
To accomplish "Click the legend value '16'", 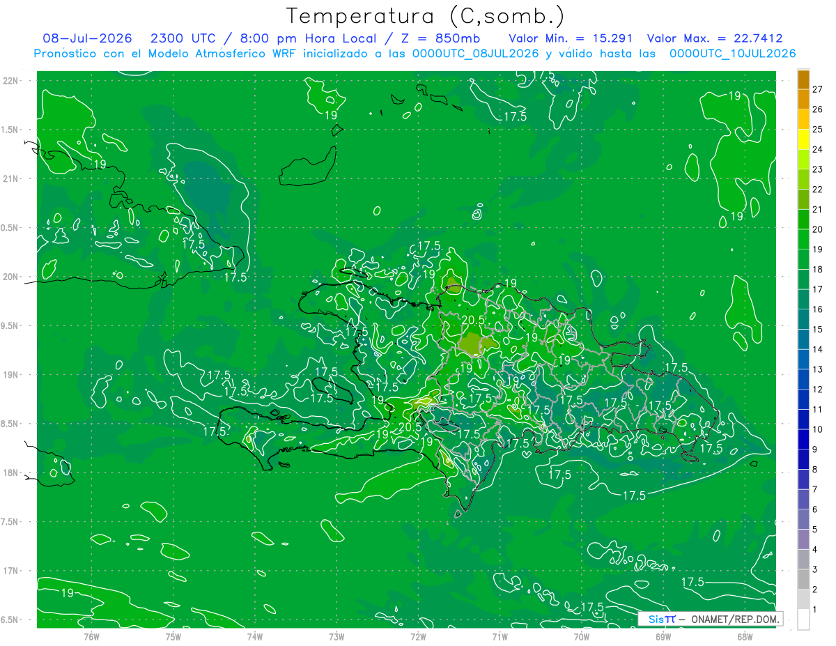I will click(818, 309).
